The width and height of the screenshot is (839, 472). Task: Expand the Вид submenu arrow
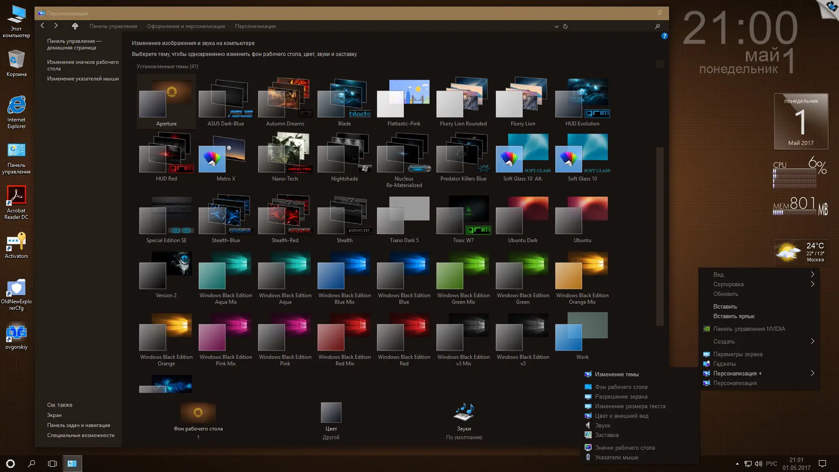click(812, 274)
